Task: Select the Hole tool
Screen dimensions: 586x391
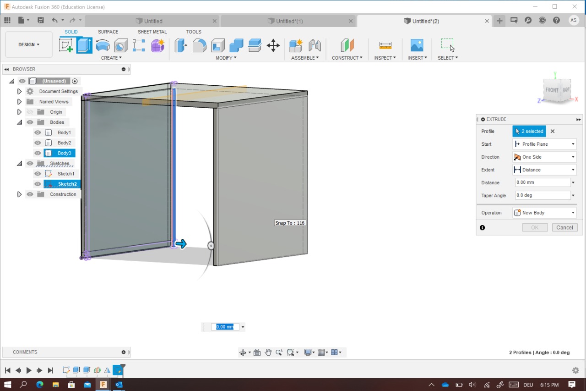Action: pos(121,45)
